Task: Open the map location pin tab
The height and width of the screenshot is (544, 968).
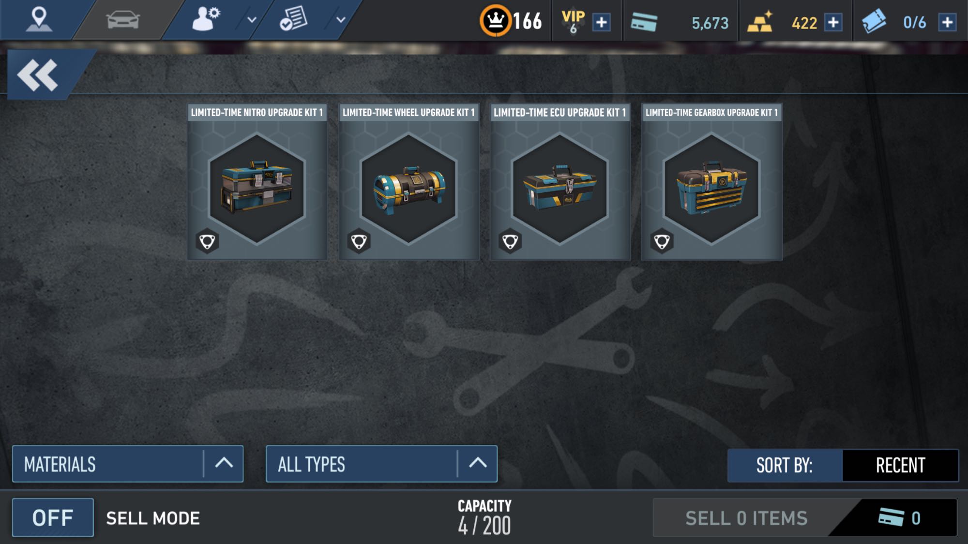Action: [x=39, y=19]
